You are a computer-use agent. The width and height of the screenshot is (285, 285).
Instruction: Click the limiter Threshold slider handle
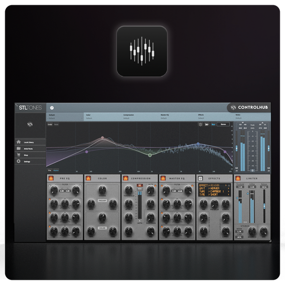237,198
